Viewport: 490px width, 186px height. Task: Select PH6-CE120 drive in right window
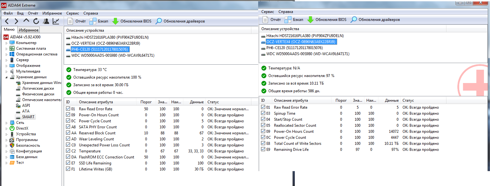[292, 48]
